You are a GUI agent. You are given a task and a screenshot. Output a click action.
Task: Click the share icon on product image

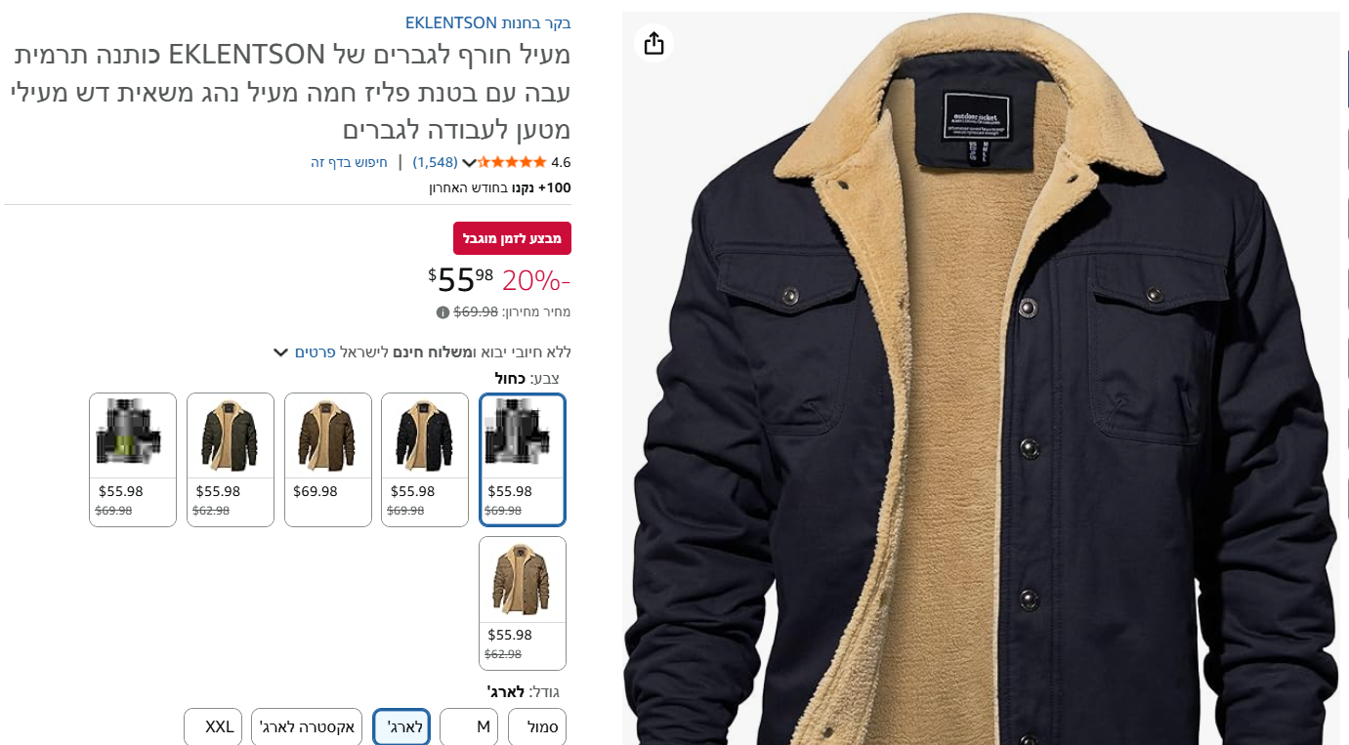click(654, 43)
